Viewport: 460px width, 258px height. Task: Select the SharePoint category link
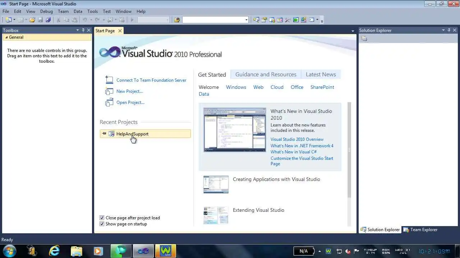pyautogui.click(x=322, y=87)
